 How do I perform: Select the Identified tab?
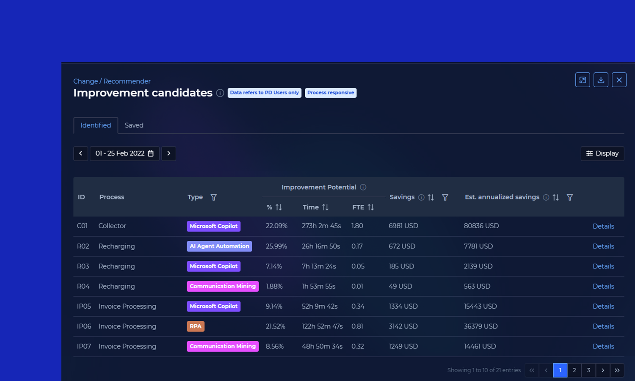(x=96, y=125)
